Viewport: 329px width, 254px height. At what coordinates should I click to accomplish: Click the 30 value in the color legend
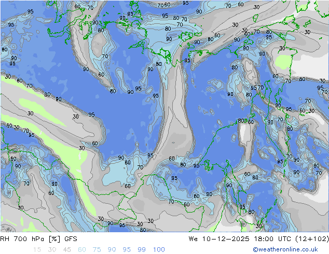52,250
